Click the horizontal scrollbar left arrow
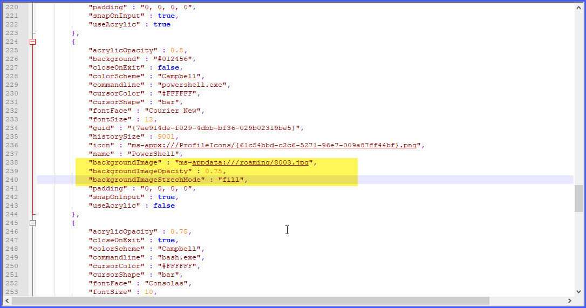This screenshot has width=586, height=308. coord(7,300)
